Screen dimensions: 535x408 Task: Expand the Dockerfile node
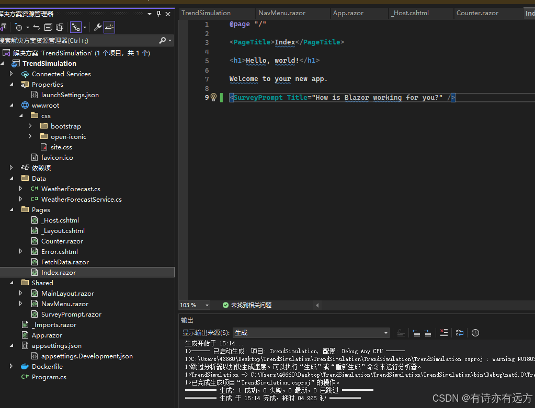[12, 366]
